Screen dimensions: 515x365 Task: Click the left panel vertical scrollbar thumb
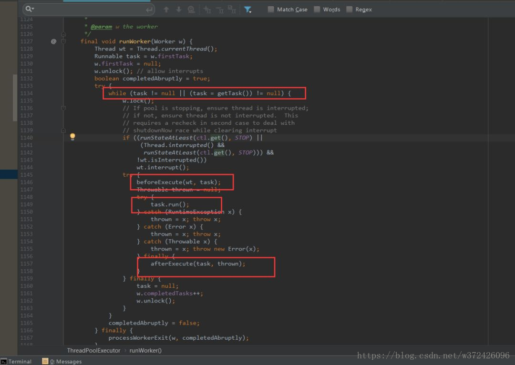(x=15, y=98)
